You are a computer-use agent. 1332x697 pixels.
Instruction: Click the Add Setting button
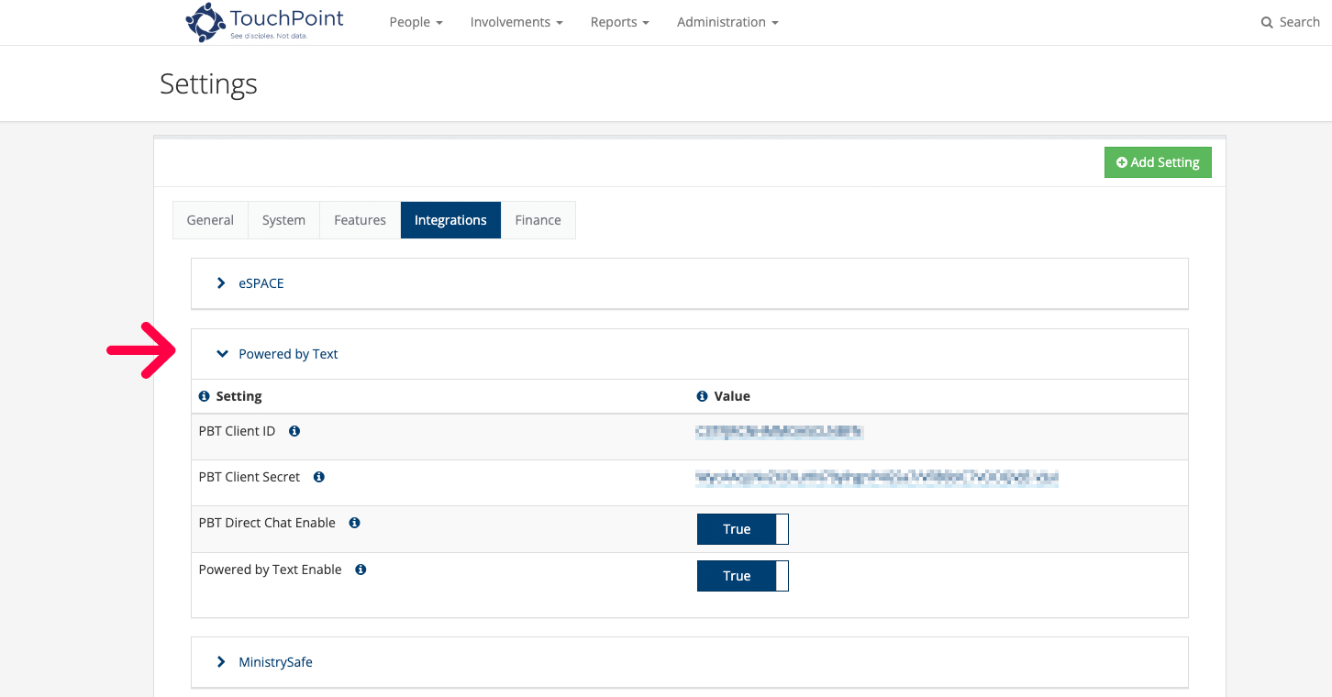1158,161
